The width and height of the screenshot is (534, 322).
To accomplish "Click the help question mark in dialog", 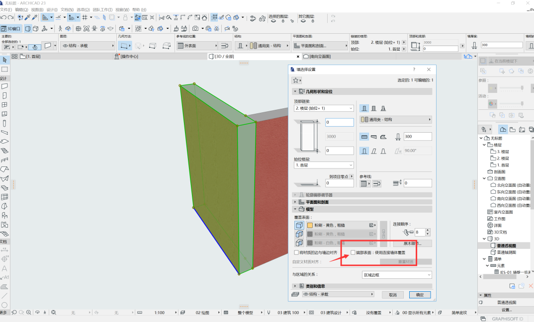I will [x=414, y=70].
